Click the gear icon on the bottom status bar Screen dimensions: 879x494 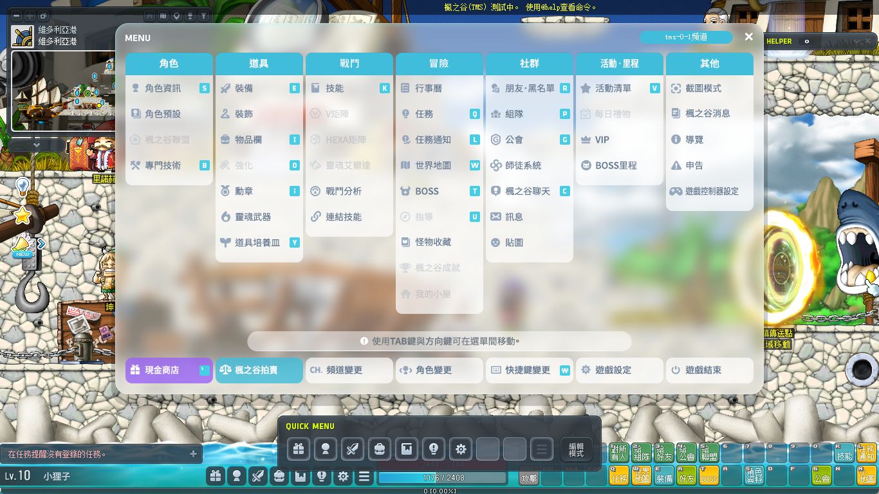pyautogui.click(x=343, y=476)
